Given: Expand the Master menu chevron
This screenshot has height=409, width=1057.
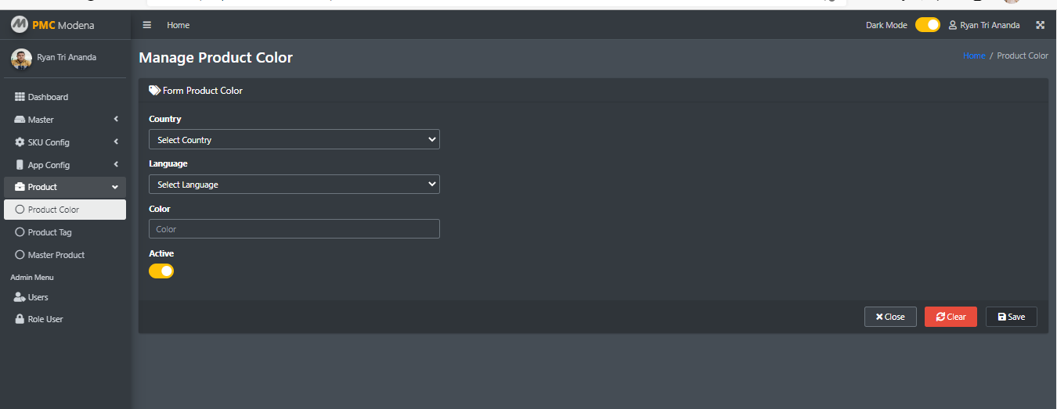Looking at the screenshot, I should click(116, 119).
